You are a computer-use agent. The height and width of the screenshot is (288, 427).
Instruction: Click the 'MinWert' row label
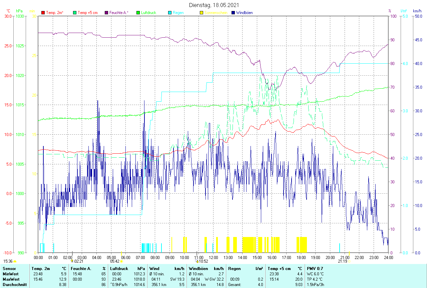point(10,274)
